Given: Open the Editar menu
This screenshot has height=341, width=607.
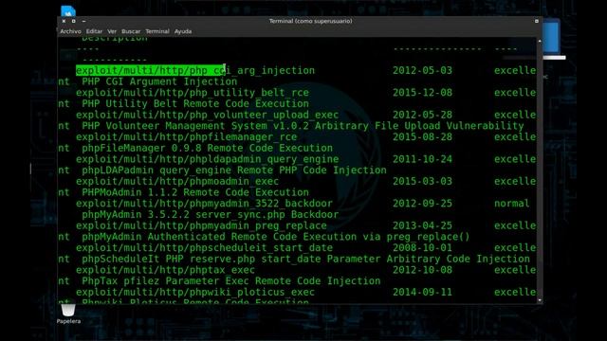Looking at the screenshot, I should [x=94, y=31].
